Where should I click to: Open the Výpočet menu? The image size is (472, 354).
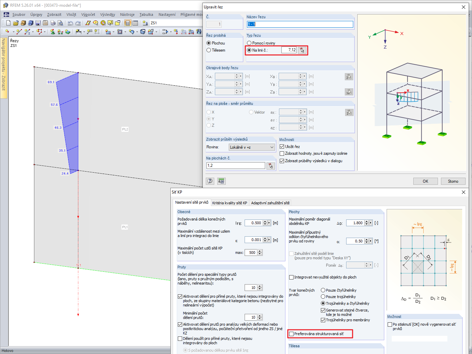[x=88, y=14]
